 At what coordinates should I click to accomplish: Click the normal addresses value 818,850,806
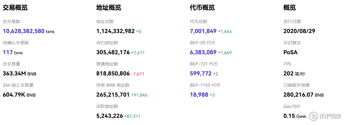coord(113,74)
